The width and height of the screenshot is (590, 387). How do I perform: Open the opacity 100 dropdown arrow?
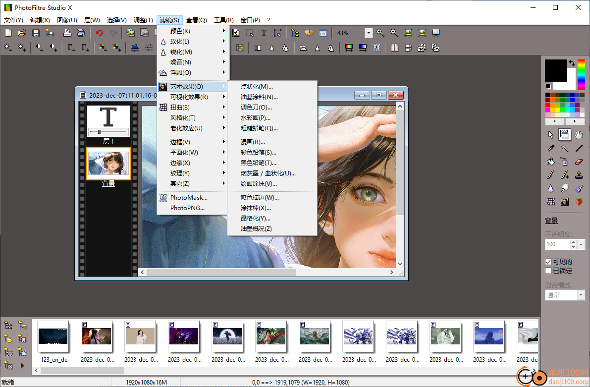581,244
